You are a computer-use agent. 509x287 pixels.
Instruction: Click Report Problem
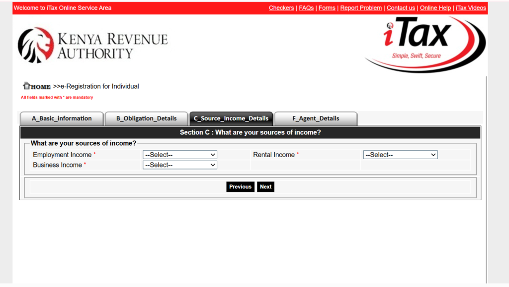point(361,7)
